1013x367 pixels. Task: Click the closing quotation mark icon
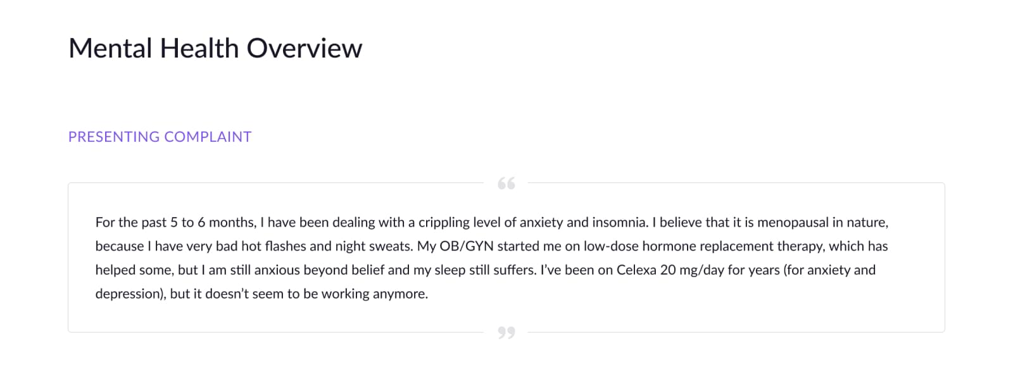(x=507, y=332)
